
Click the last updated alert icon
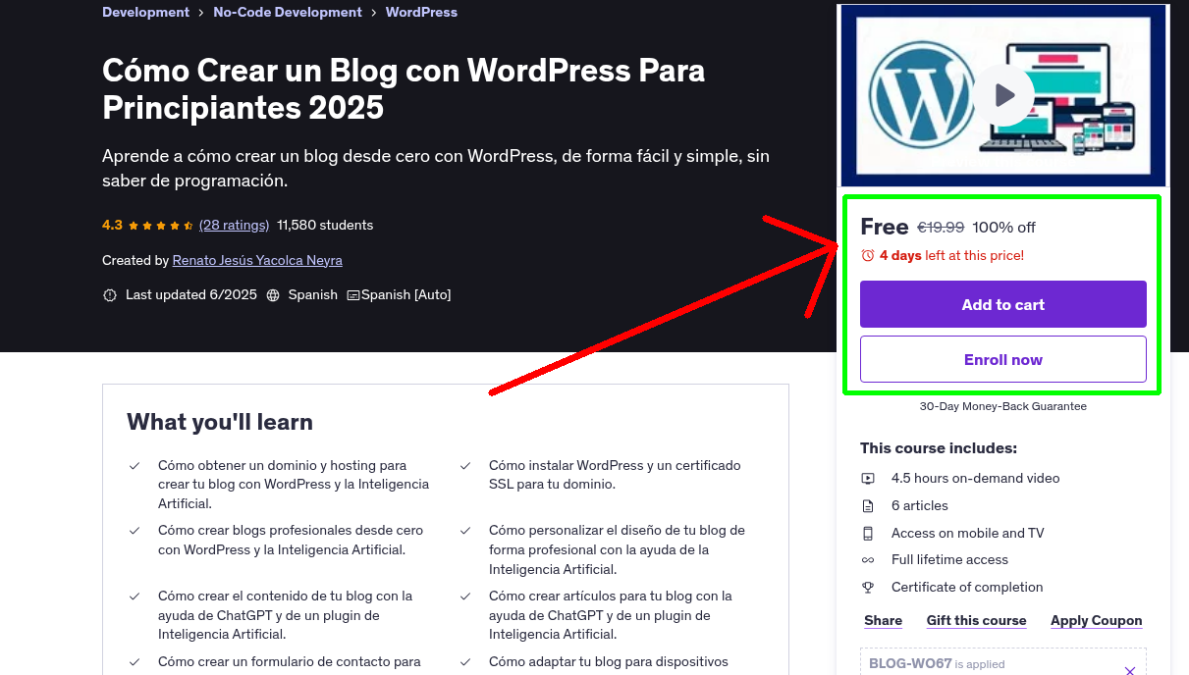tap(110, 294)
